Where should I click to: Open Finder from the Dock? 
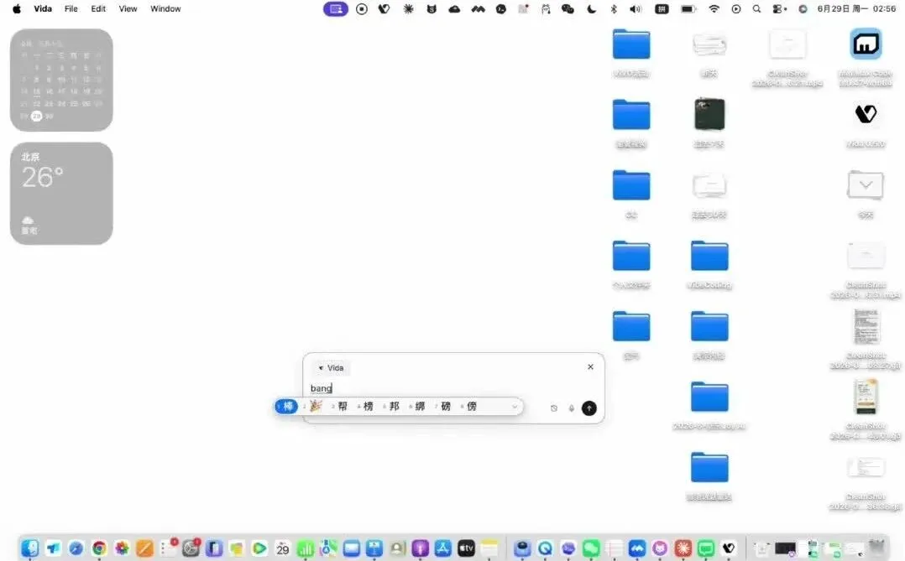pos(30,548)
